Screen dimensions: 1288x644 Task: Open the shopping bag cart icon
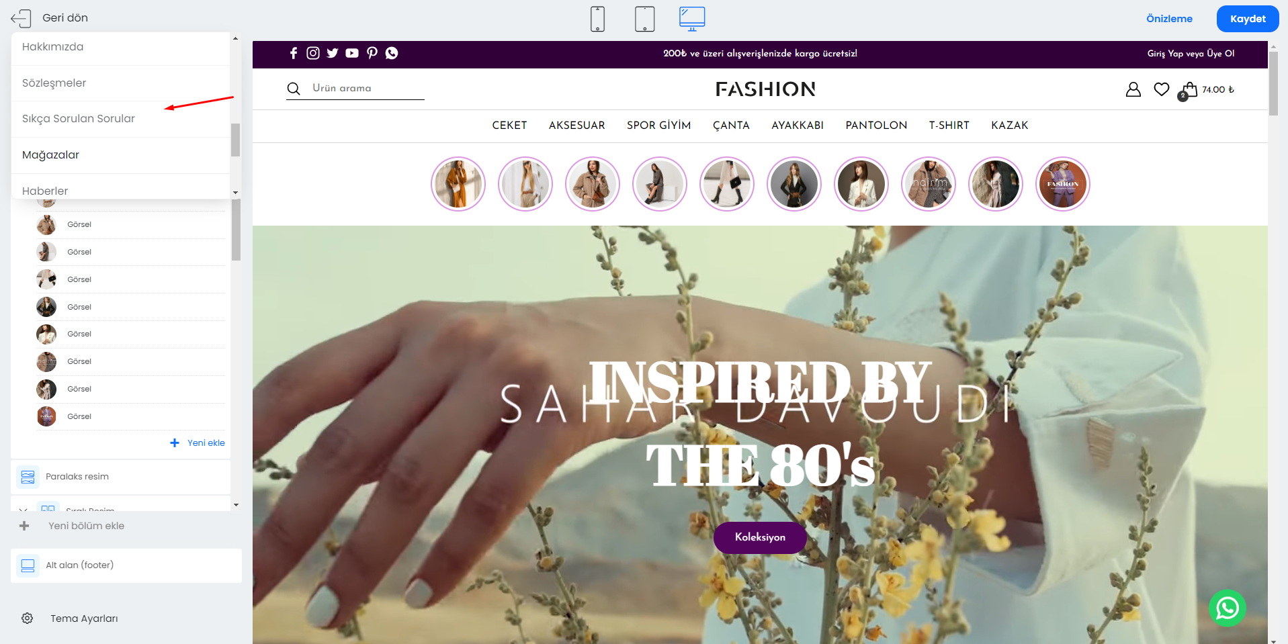[x=1189, y=89]
